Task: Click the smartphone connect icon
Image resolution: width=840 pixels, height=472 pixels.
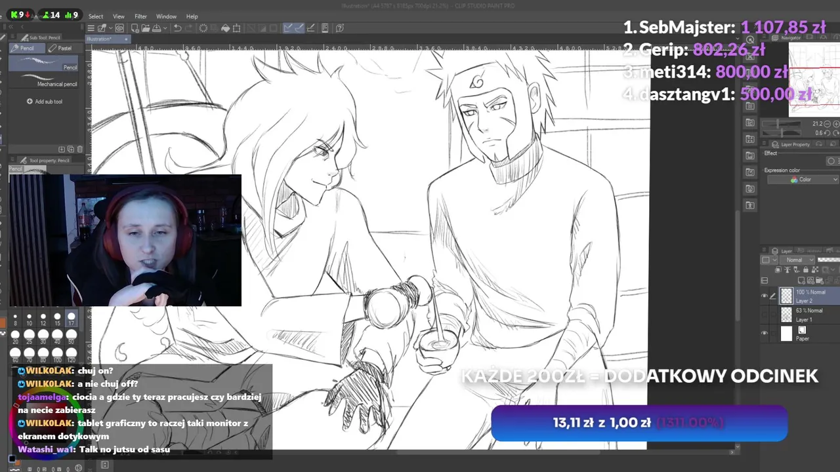Action: pos(325,28)
